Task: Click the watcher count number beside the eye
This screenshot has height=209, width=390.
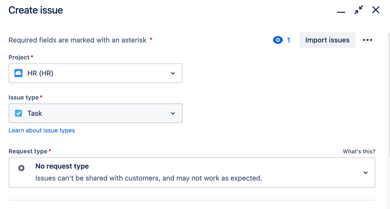Action: tap(288, 40)
